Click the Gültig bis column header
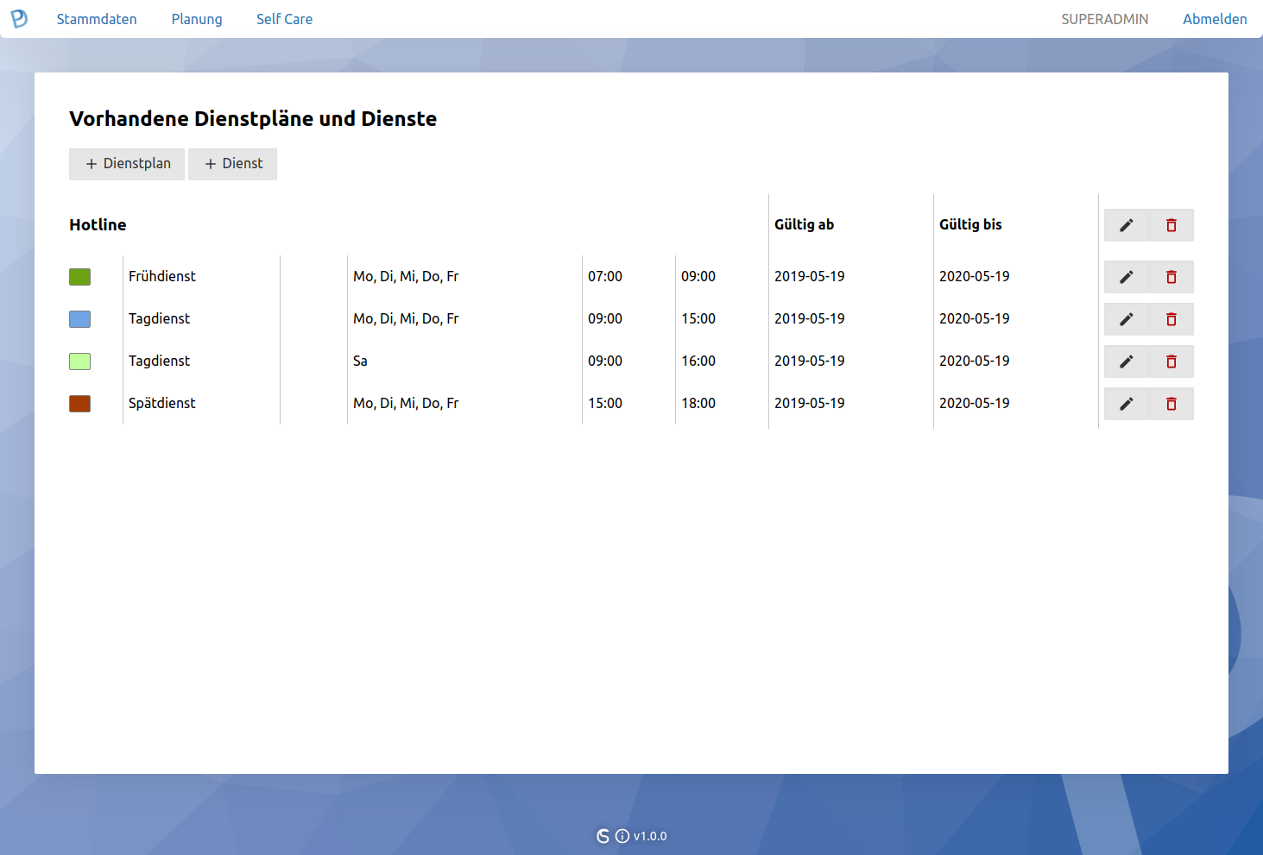 (970, 224)
